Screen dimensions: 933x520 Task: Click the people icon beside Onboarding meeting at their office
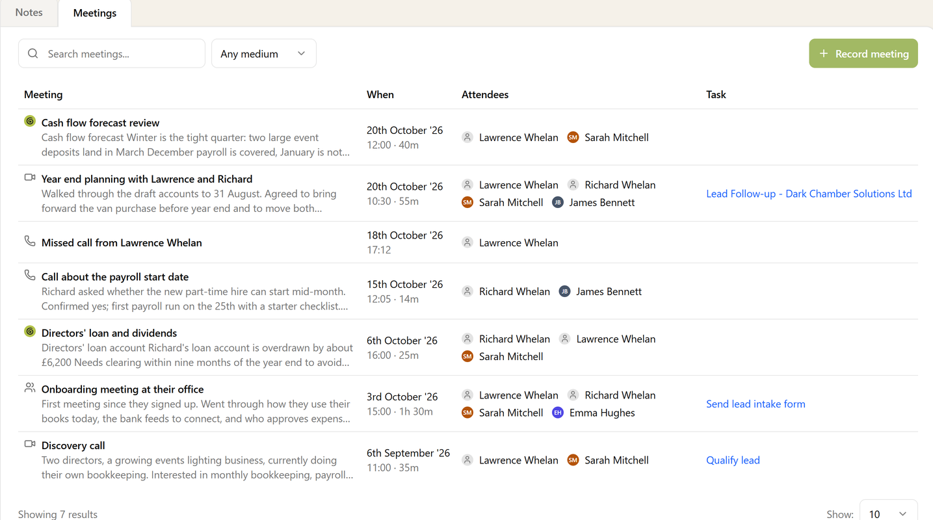(x=30, y=387)
